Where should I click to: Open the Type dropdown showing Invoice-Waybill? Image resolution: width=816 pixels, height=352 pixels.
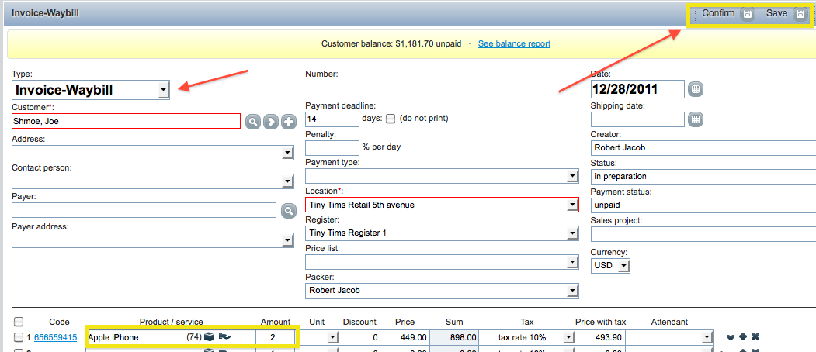pos(163,90)
